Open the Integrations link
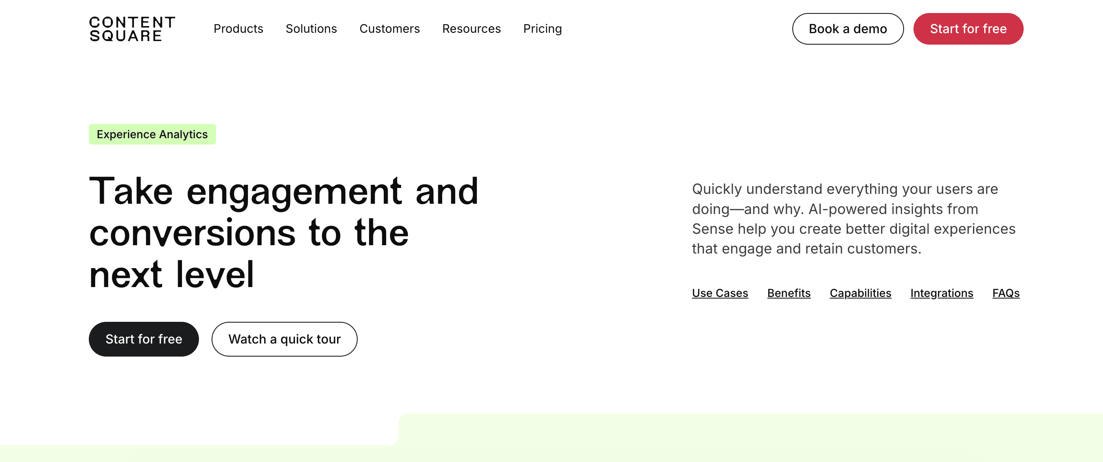The width and height of the screenshot is (1103, 462). [x=942, y=293]
